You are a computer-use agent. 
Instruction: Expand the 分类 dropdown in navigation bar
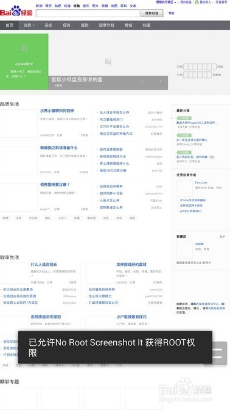tap(29, 25)
